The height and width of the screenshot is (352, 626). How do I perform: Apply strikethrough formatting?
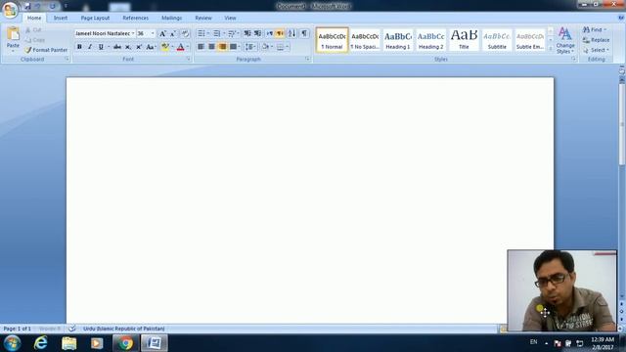117,47
